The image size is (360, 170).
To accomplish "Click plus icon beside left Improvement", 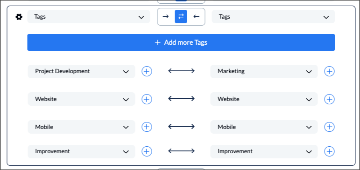I will tap(147, 151).
